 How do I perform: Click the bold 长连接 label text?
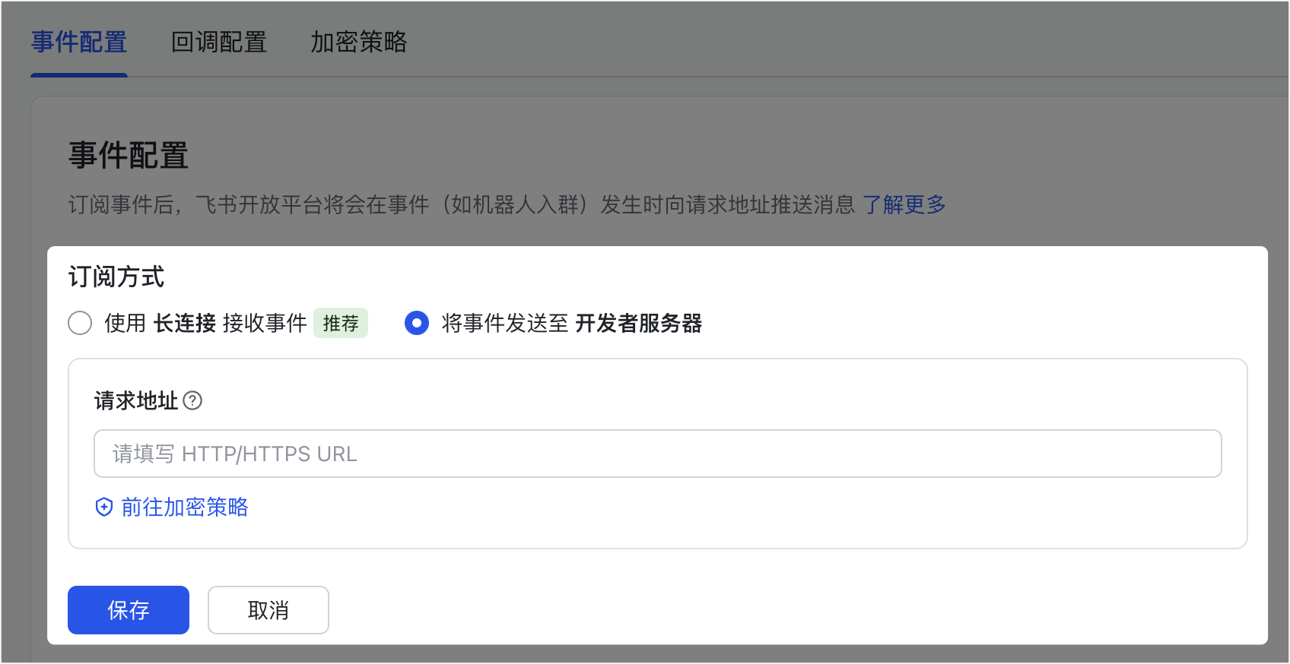185,323
